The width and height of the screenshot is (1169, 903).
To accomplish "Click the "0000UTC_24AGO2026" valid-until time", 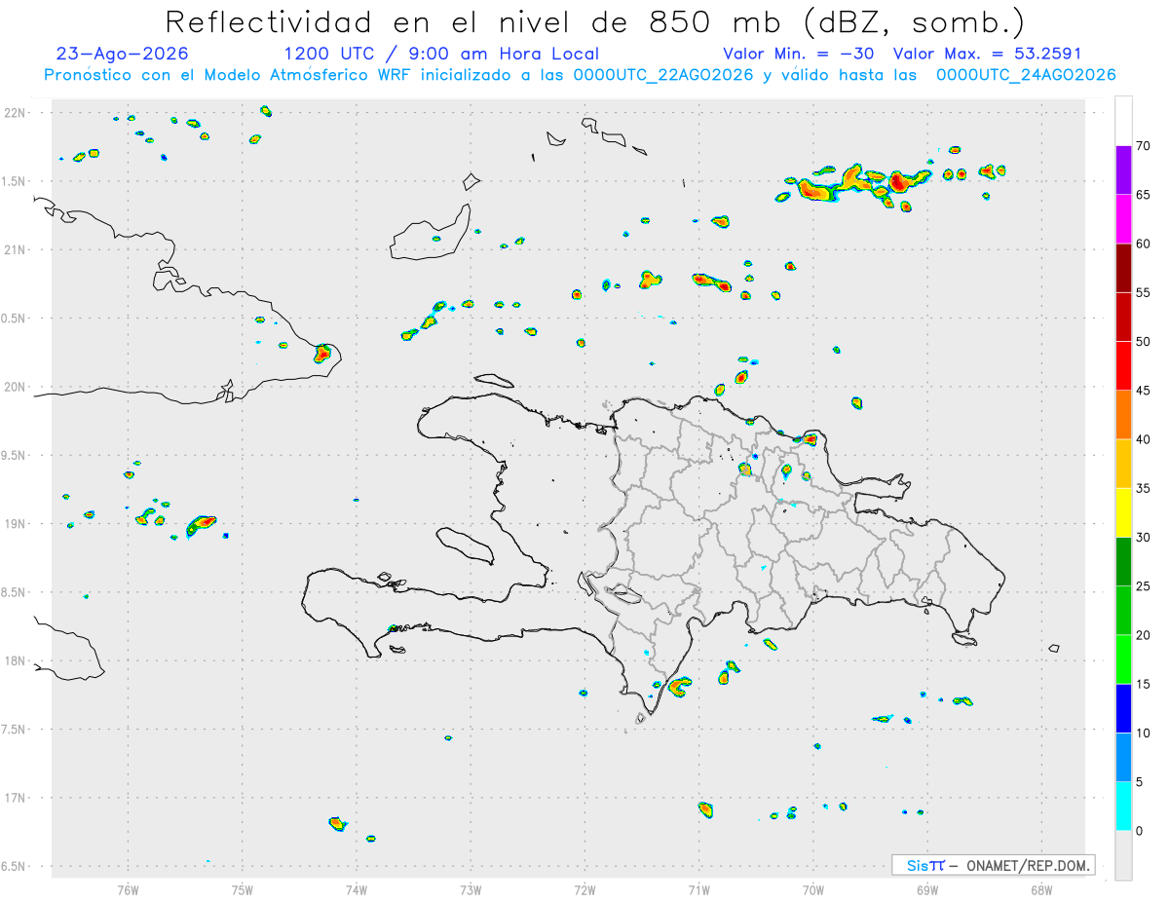I will click(1026, 75).
